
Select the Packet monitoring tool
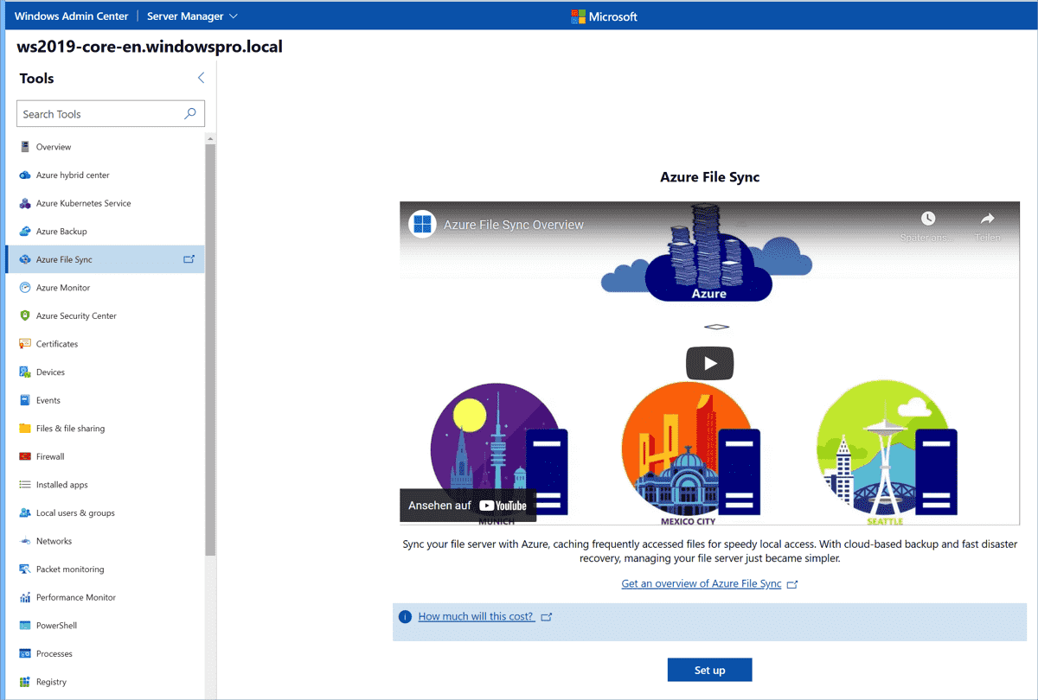click(x=74, y=569)
